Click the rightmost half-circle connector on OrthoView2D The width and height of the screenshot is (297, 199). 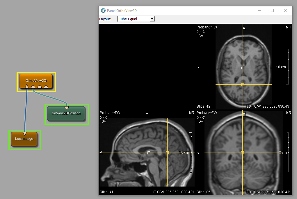click(x=46, y=87)
